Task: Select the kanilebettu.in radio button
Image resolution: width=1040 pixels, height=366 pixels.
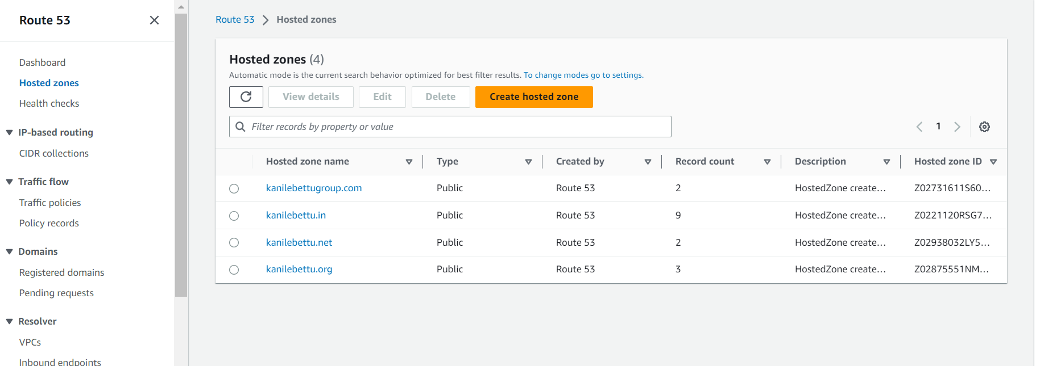Action: click(234, 216)
